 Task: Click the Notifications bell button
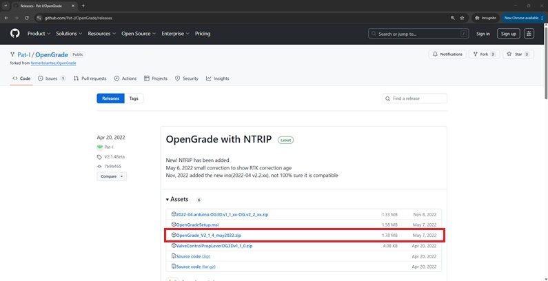pyautogui.click(x=447, y=54)
